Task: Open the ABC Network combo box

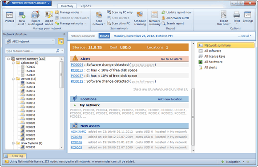Action: [x=30, y=41]
